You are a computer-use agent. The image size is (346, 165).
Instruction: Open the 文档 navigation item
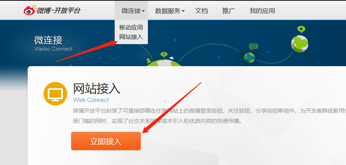point(201,11)
